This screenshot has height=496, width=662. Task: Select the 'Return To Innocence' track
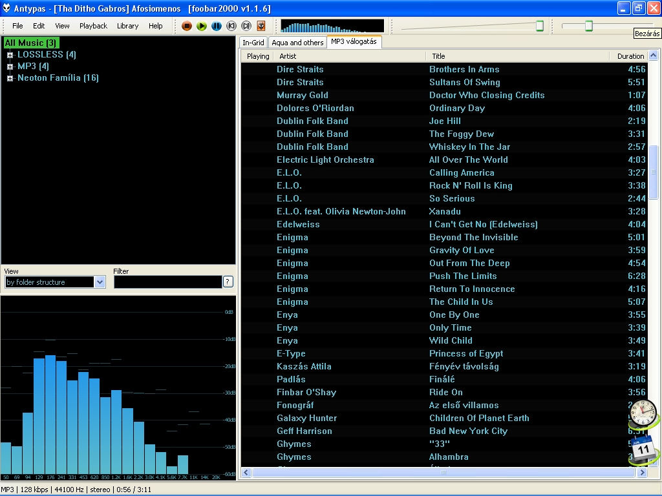(443, 289)
